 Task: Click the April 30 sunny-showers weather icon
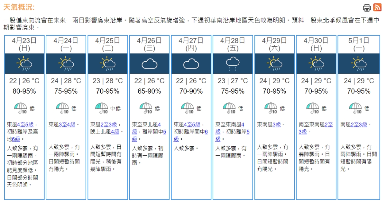coord(316,64)
